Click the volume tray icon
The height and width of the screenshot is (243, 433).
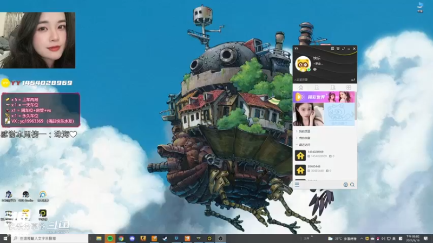tap(383, 239)
